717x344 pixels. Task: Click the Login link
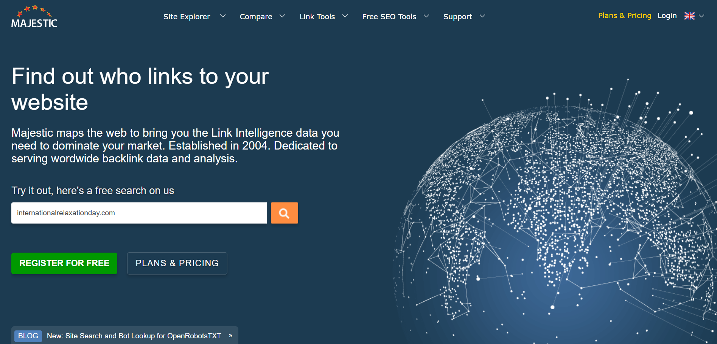(667, 15)
